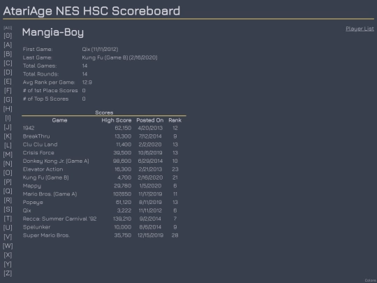Filter players by letter [T]
Image resolution: width=377 pixels, height=283 pixels.
pos(8,219)
